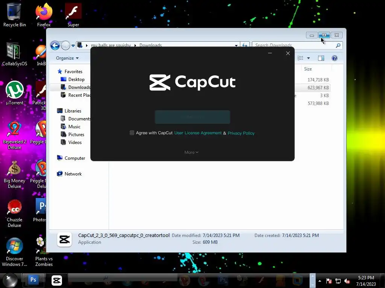
Task: Refresh the Downloads folder
Action: (x=245, y=45)
